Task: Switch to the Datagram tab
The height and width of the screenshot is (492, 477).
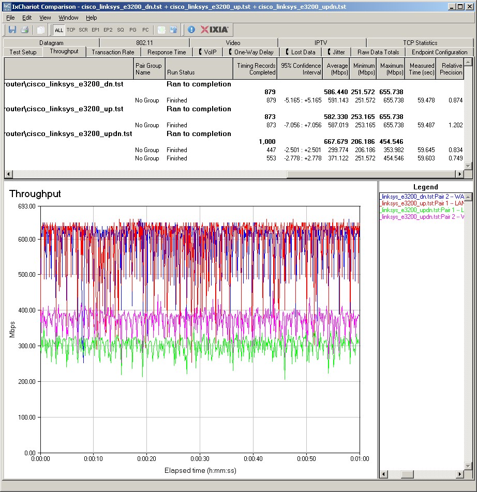Action: click(51, 42)
